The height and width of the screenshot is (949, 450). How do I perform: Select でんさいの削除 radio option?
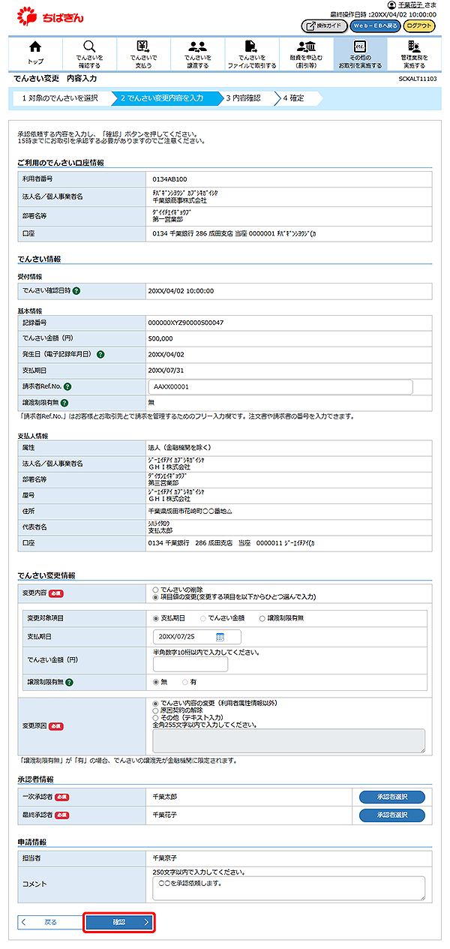pos(155,590)
